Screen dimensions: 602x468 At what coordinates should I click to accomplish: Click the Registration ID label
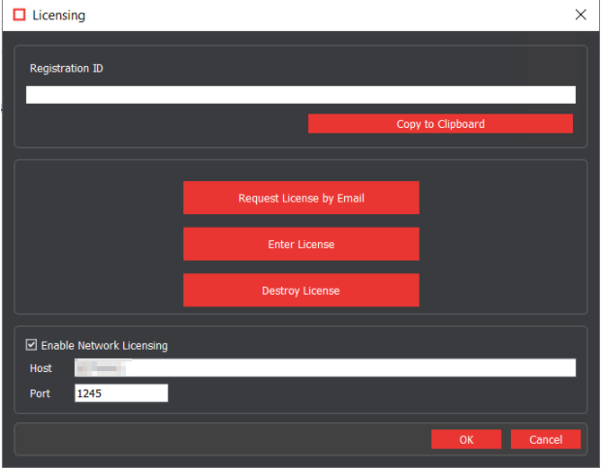[66, 69]
